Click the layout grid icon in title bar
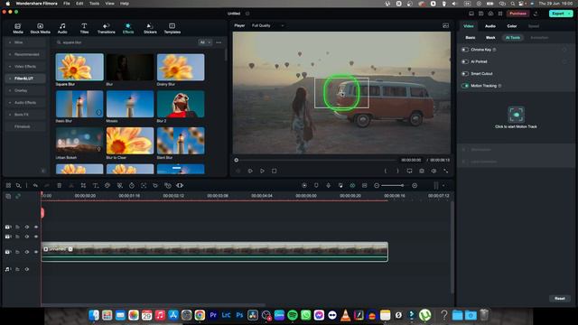 pos(500,14)
